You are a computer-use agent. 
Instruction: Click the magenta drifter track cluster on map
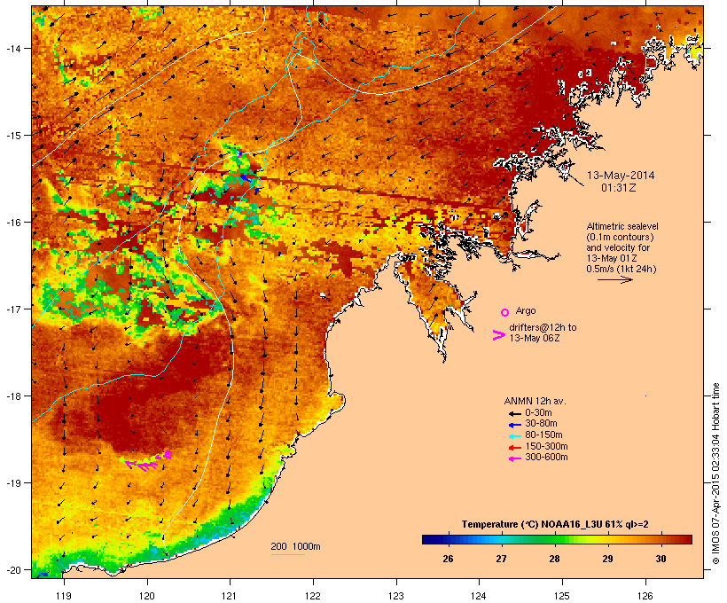point(148,460)
